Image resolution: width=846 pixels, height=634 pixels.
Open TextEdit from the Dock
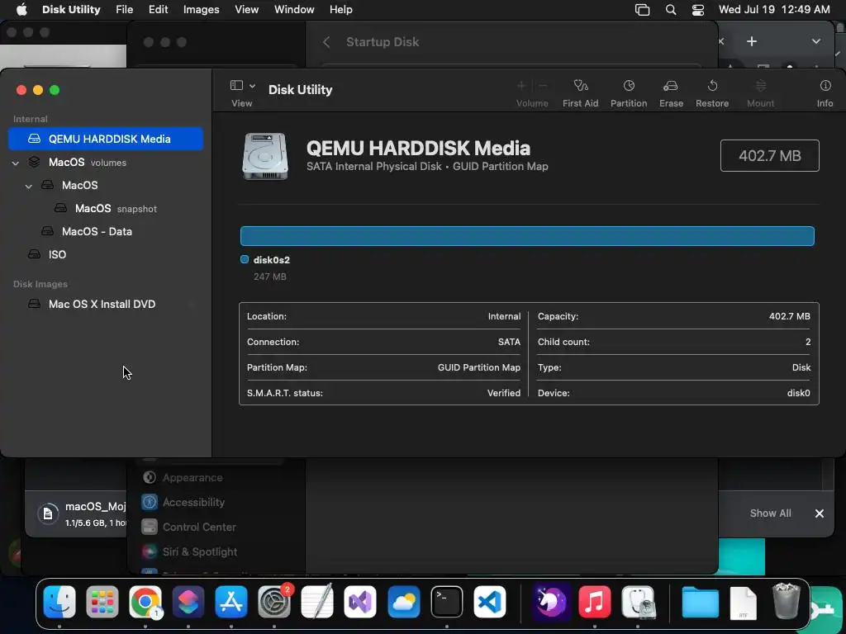pyautogui.click(x=317, y=602)
